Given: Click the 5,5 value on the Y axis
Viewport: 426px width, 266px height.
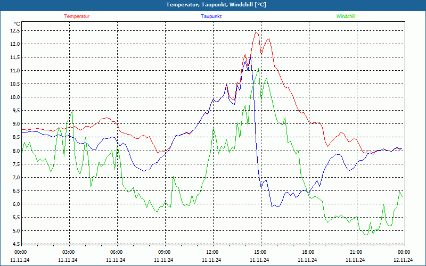Looking at the screenshot, I should click(17, 217).
